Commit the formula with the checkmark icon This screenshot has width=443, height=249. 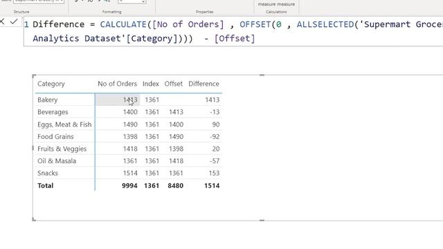(x=14, y=21)
